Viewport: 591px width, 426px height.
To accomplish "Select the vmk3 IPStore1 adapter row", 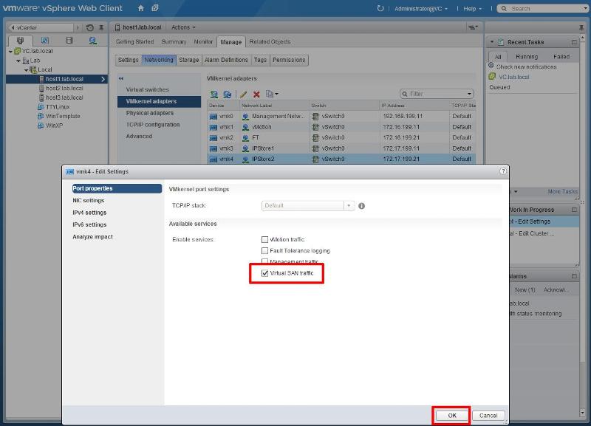I will click(341, 148).
